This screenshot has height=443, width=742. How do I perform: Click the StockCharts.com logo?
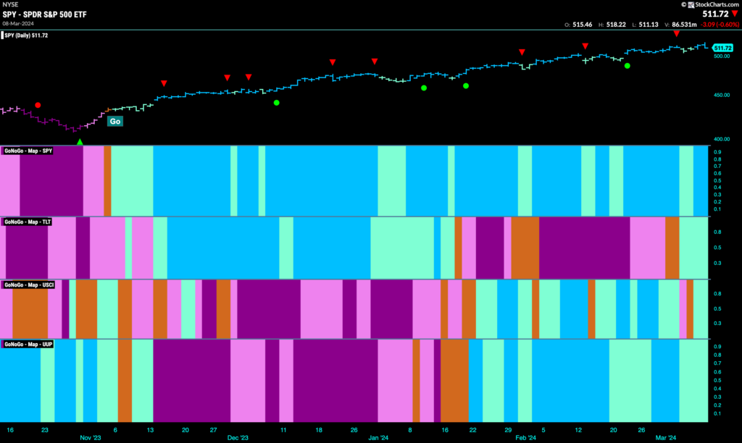(709, 4)
